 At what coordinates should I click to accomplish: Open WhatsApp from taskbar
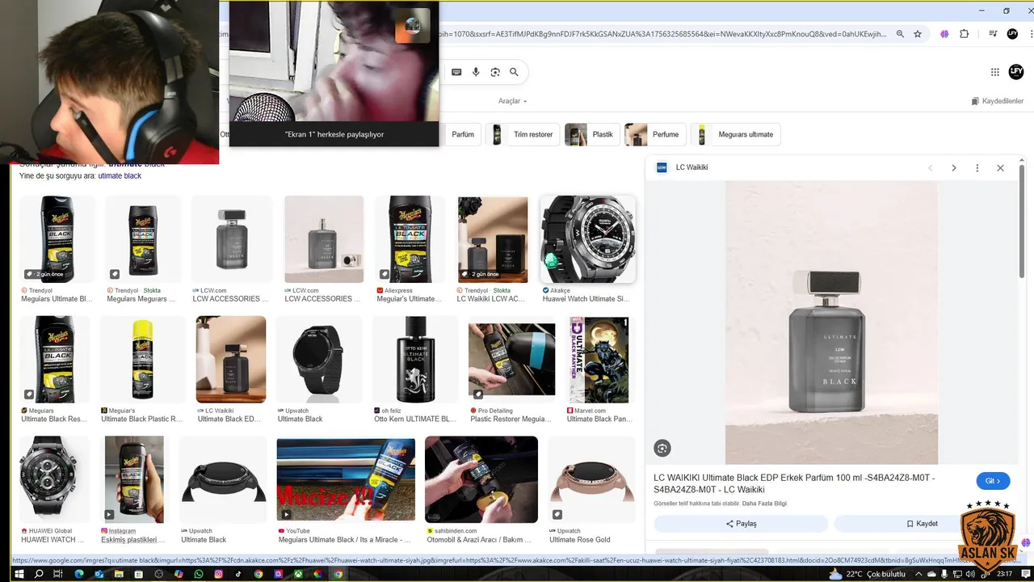pos(199,574)
